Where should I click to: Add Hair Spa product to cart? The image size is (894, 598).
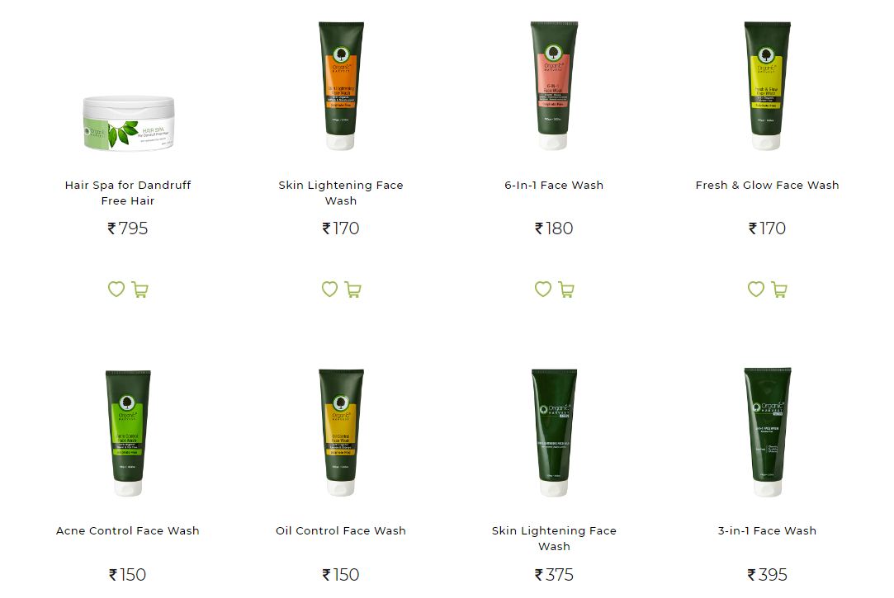140,290
